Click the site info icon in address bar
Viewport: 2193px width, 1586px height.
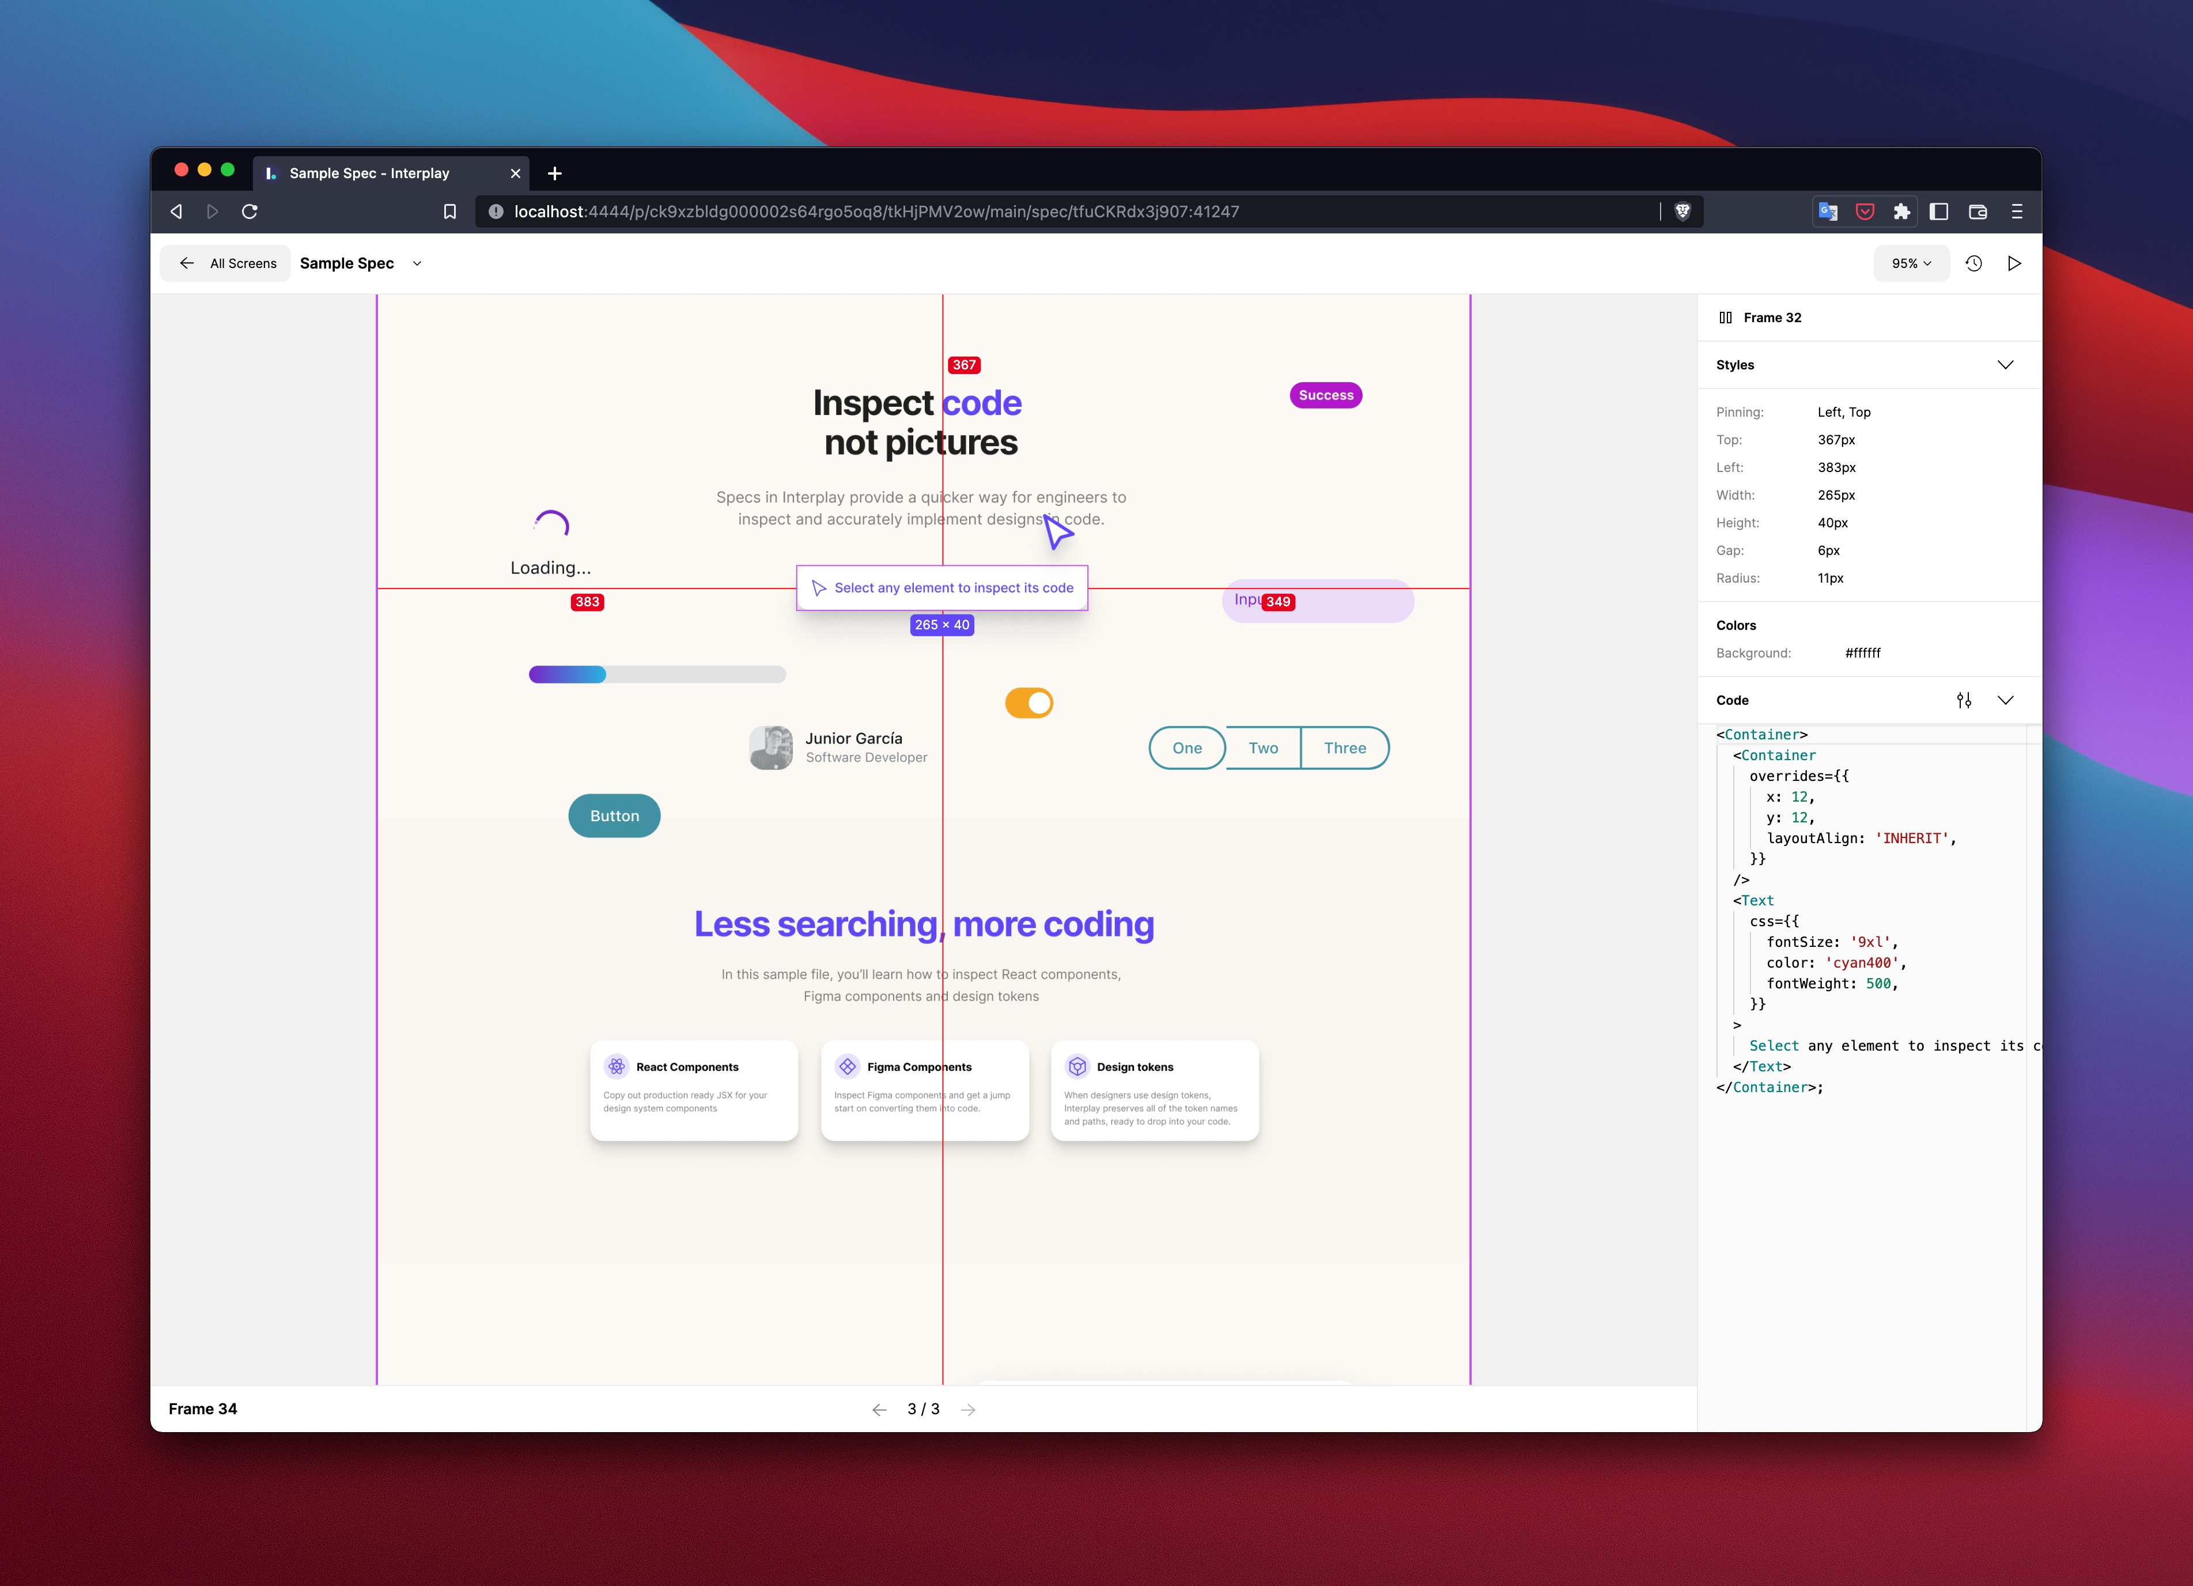coord(496,212)
